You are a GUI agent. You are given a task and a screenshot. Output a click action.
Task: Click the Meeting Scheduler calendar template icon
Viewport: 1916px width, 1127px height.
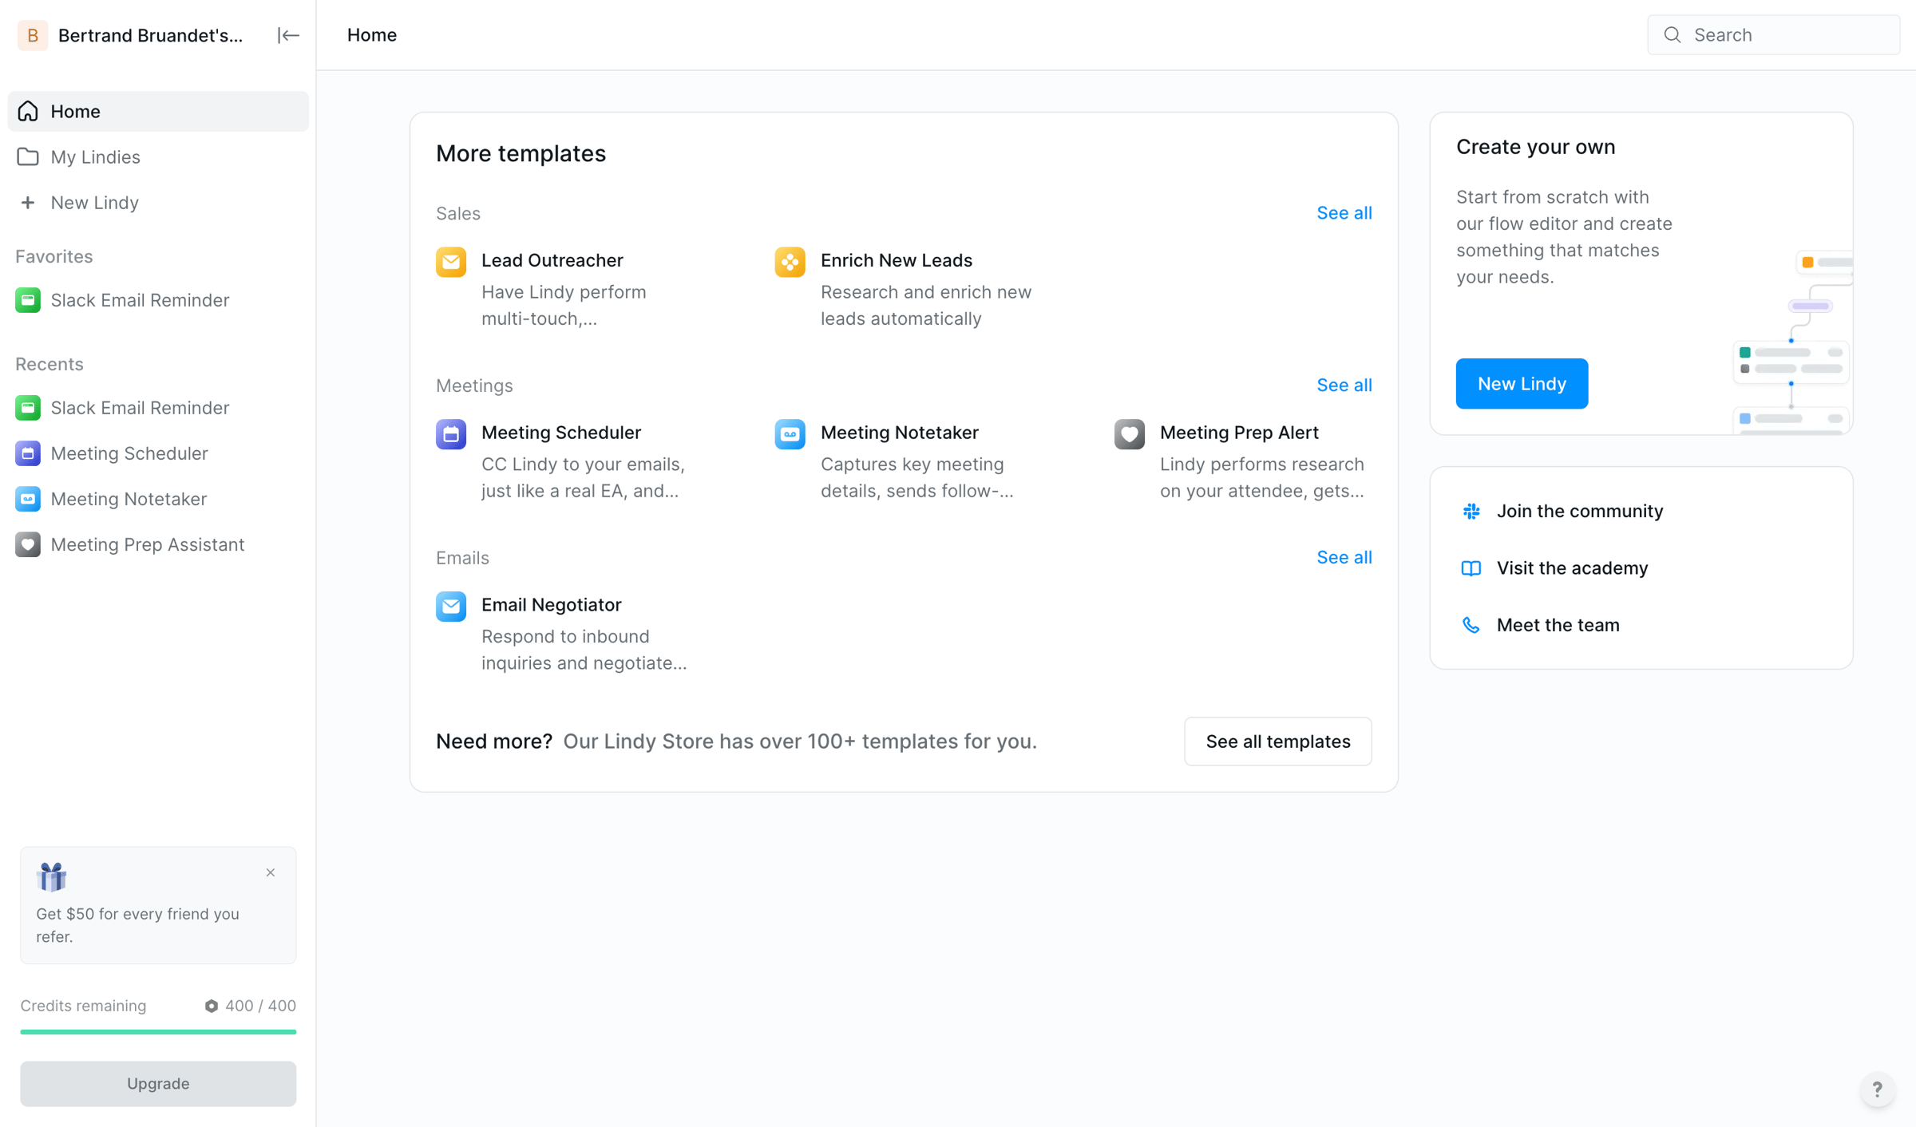[x=451, y=434]
